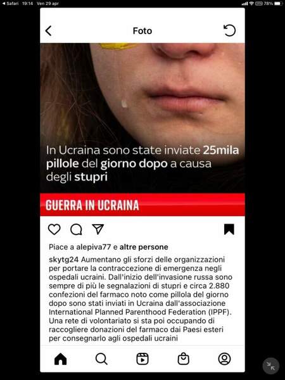Like the post with the heart icon
285x380 pixels.
(54, 229)
